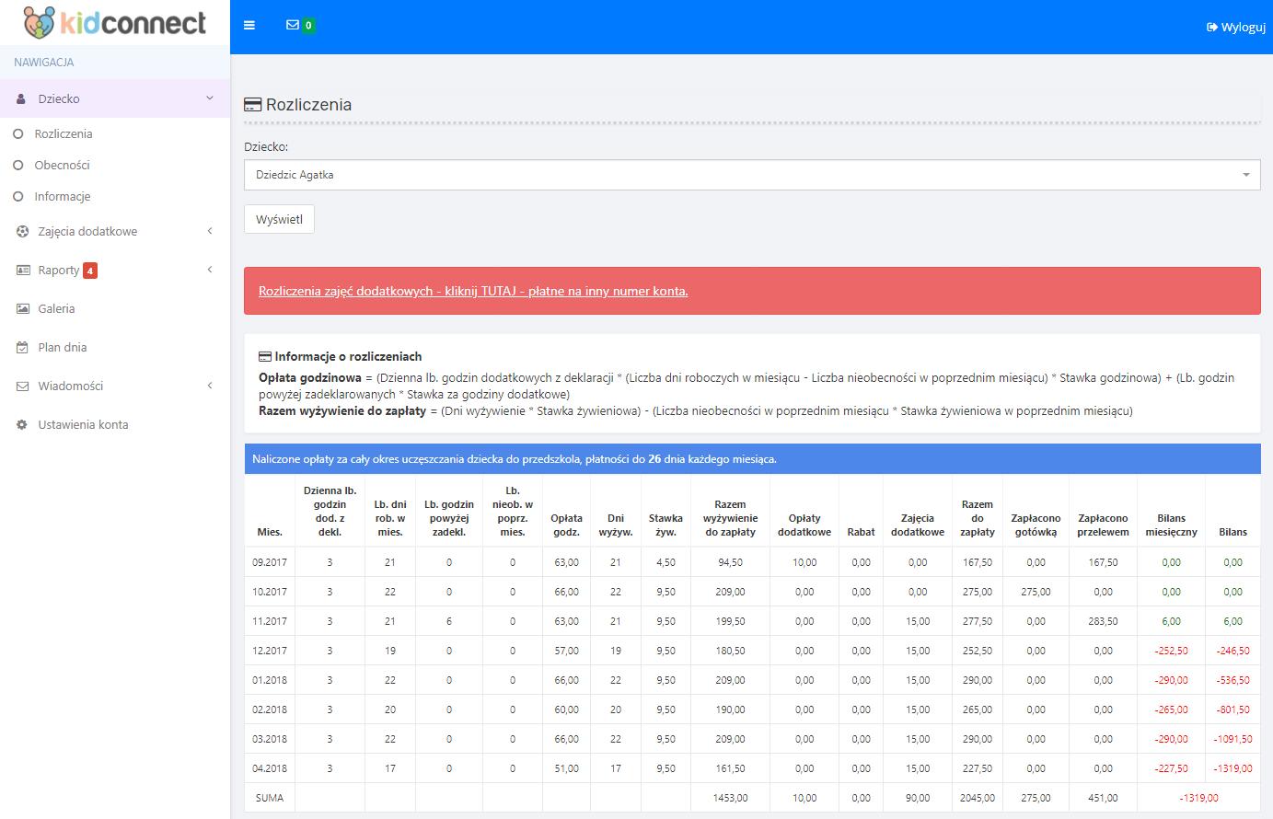The image size is (1273, 819).
Task: Click the -1091,50 balance value
Action: [x=1233, y=739]
